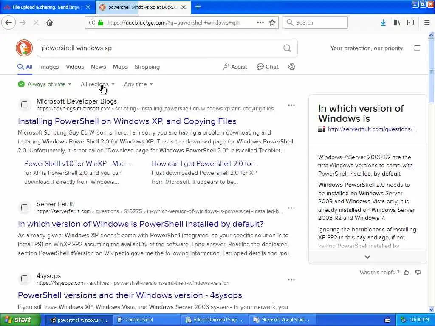Open search settings gear
Image resolution: width=435 pixels, height=326 pixels.
pyautogui.click(x=291, y=67)
